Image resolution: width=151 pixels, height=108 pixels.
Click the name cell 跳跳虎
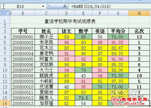coord(46,76)
